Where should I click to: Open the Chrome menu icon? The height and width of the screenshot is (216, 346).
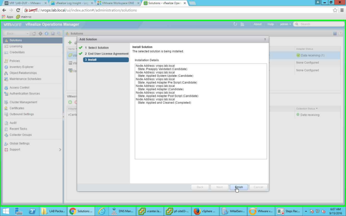tap(342, 10)
